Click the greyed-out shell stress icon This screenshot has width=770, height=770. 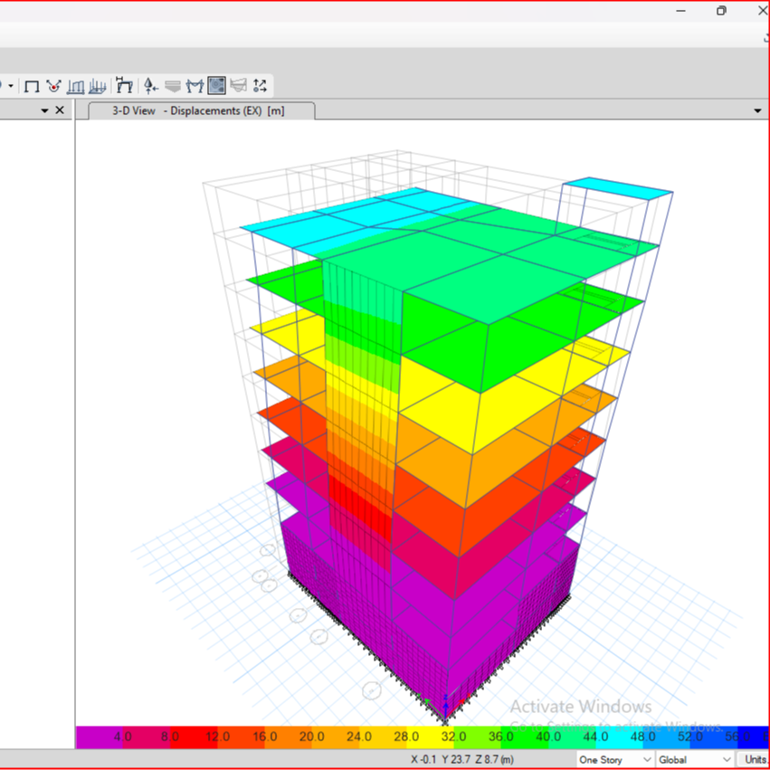(239, 86)
